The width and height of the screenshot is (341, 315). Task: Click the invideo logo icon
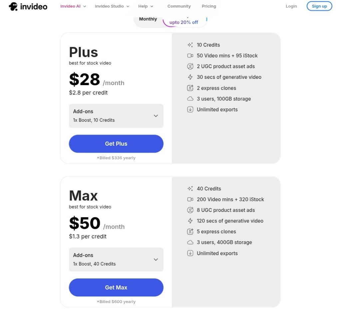pyautogui.click(x=13, y=6)
